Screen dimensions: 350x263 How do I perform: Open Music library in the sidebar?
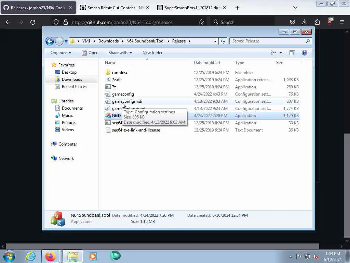67,115
